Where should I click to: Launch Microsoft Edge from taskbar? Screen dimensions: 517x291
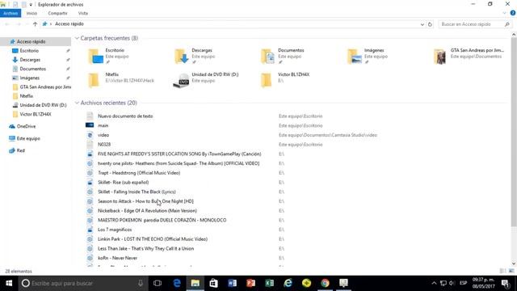[x=177, y=284]
